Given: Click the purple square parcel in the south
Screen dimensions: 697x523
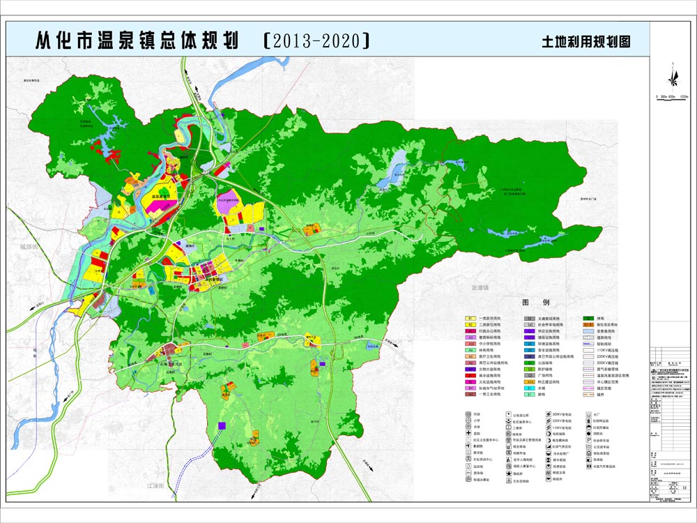Looking at the screenshot, I should coord(222,425).
